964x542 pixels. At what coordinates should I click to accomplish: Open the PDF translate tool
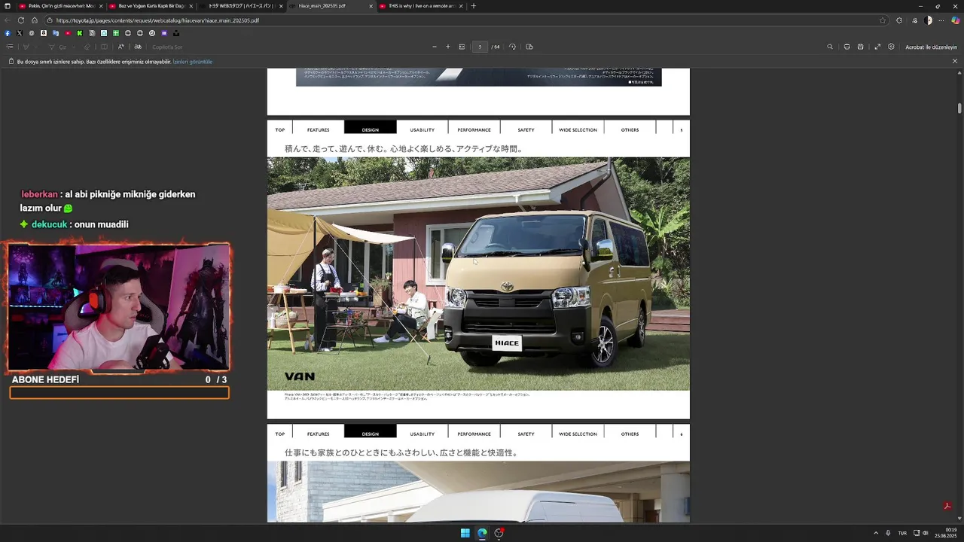(138, 47)
